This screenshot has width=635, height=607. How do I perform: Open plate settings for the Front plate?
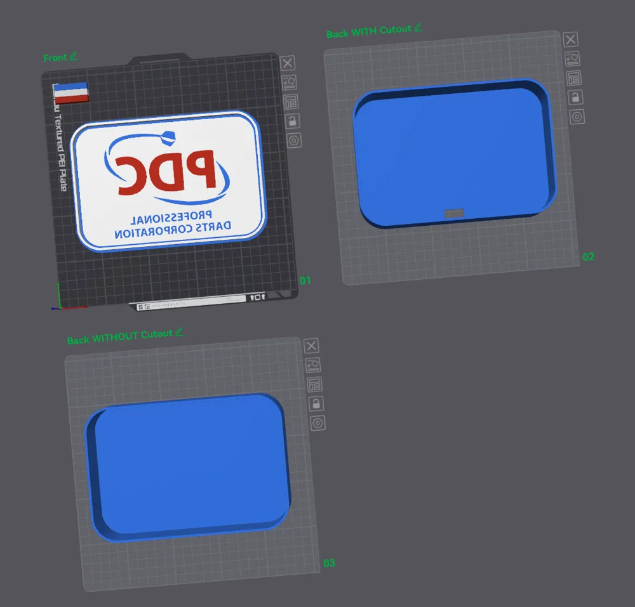point(294,140)
